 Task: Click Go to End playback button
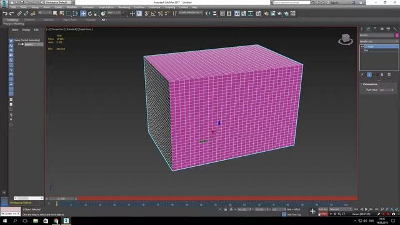point(376,209)
